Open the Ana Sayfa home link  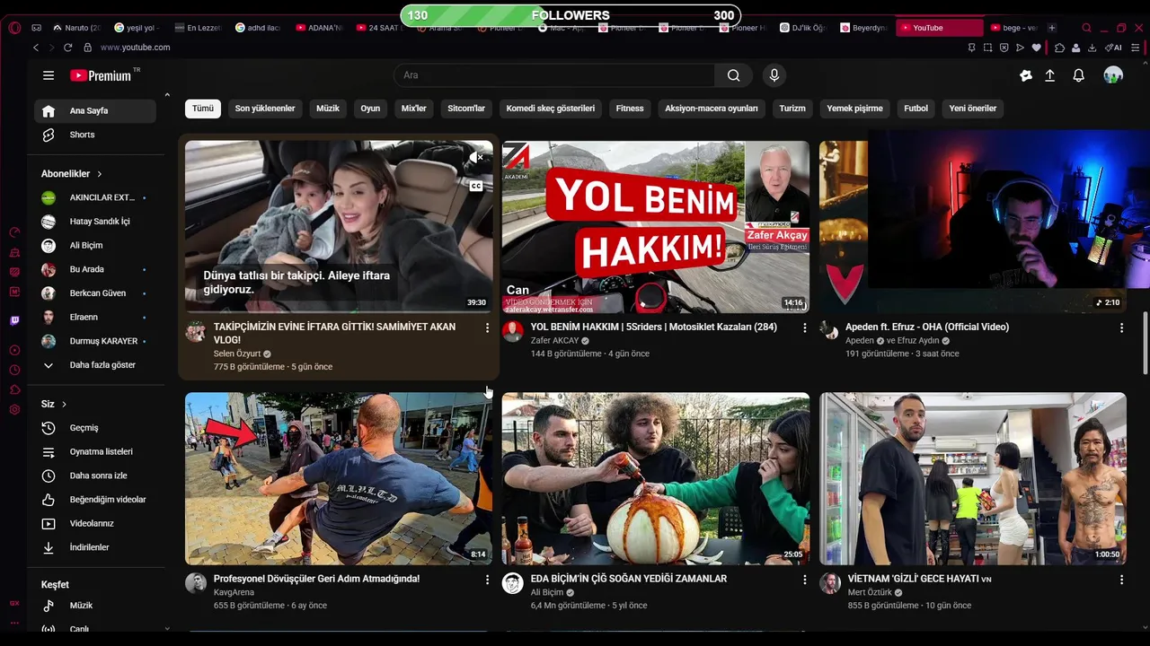[94, 111]
